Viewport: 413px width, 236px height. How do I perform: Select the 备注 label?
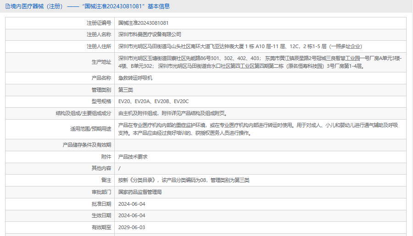[106, 180]
